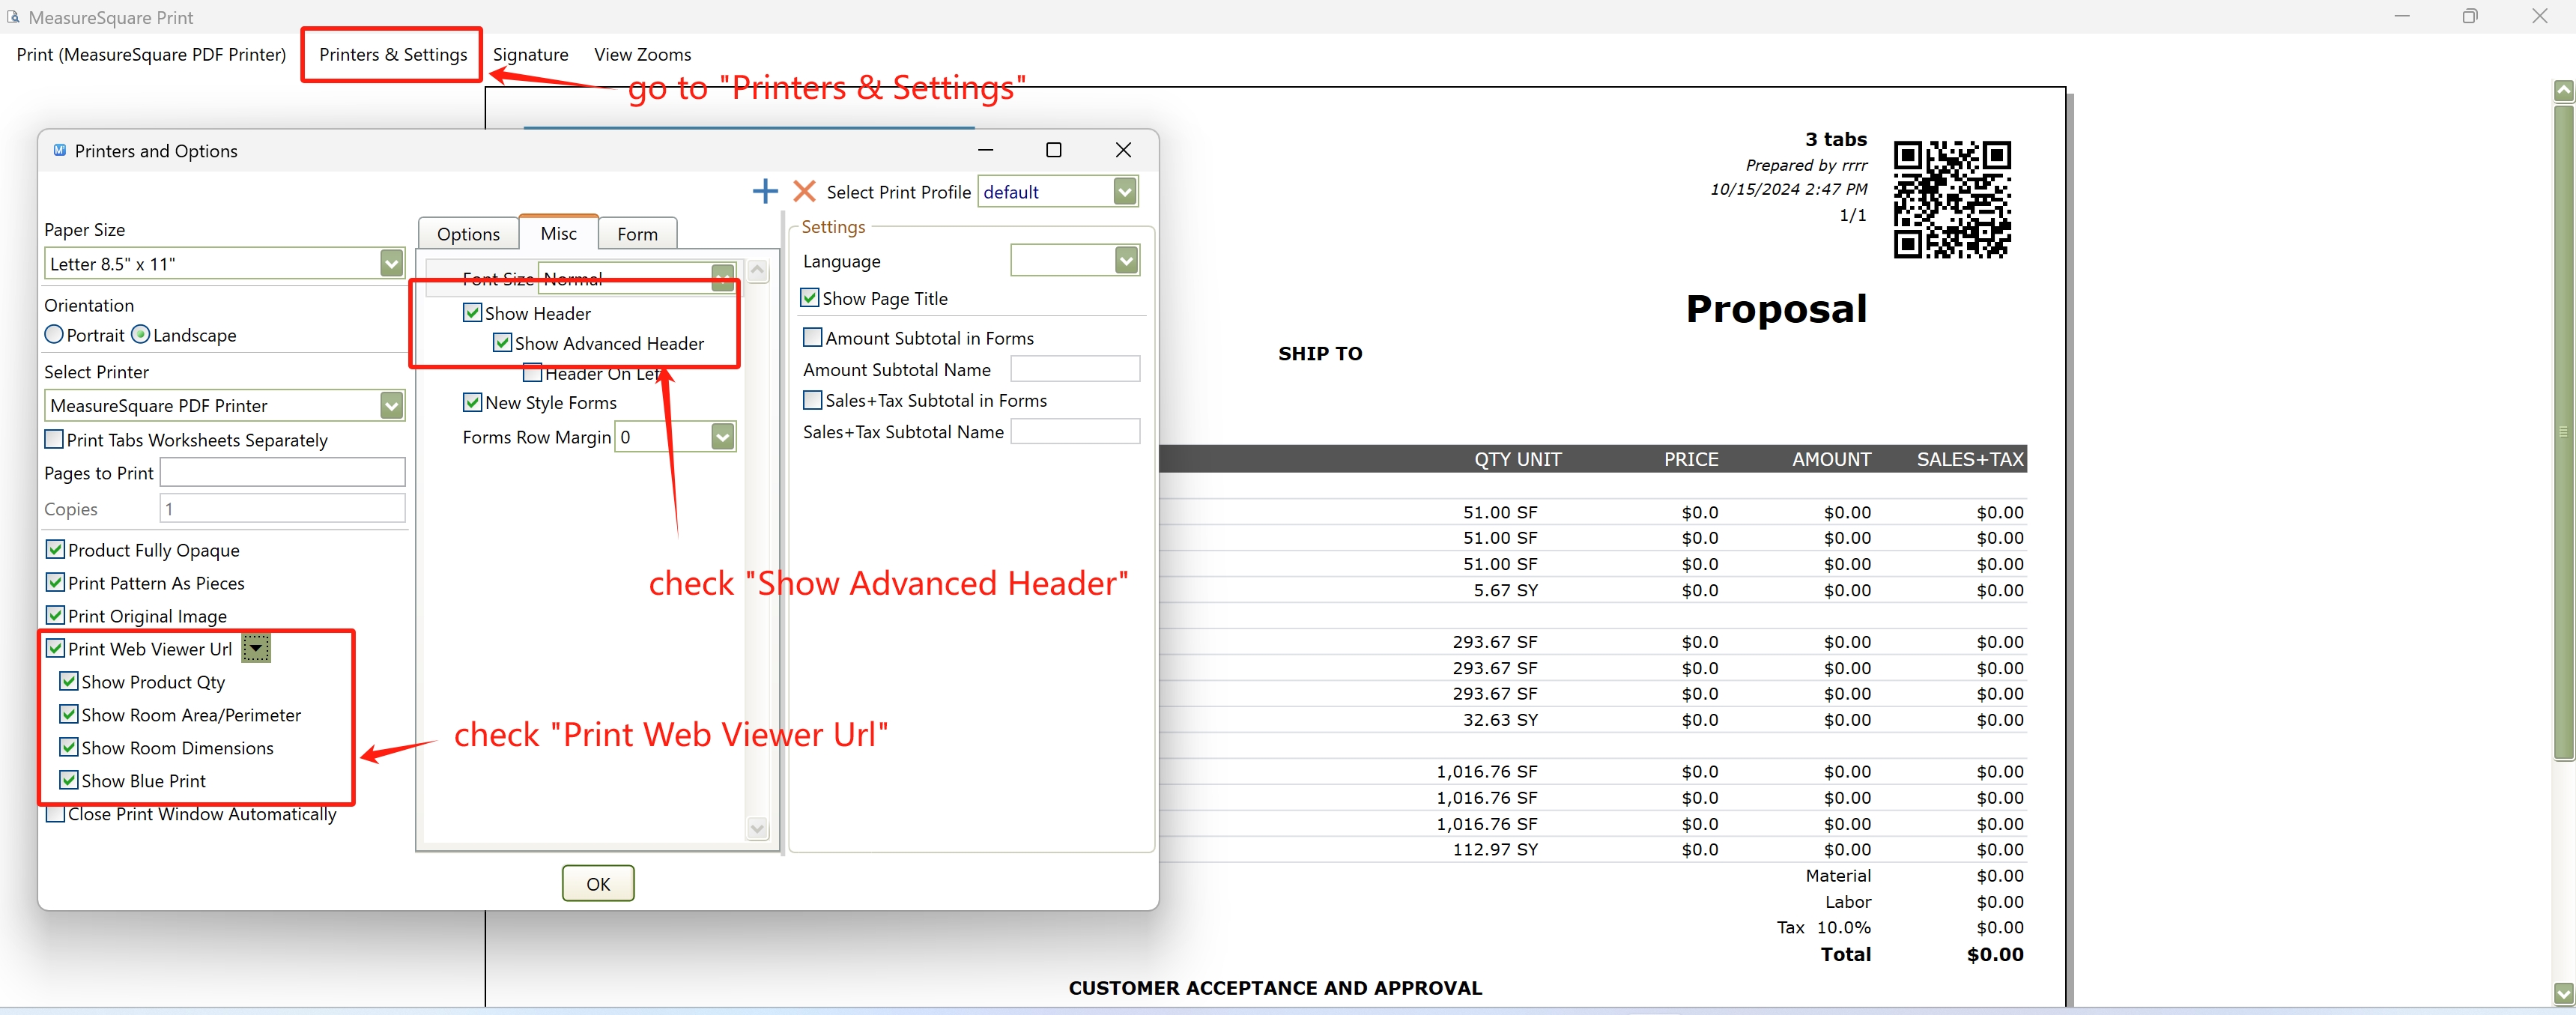Click the blue plus add profile icon

tap(765, 191)
